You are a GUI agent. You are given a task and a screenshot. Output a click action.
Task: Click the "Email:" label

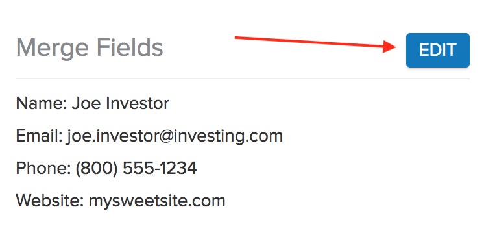[x=39, y=136]
